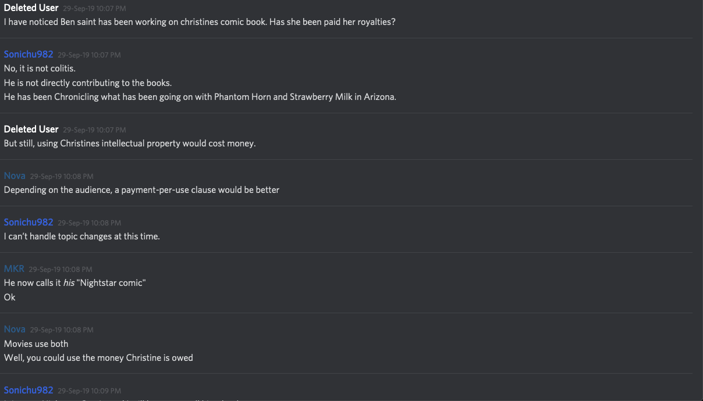
Task: Click the italic word "his" in MKR's message
Action: click(x=69, y=283)
